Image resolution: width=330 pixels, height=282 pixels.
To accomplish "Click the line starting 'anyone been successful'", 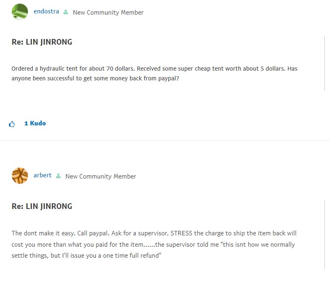I will (x=95, y=78).
